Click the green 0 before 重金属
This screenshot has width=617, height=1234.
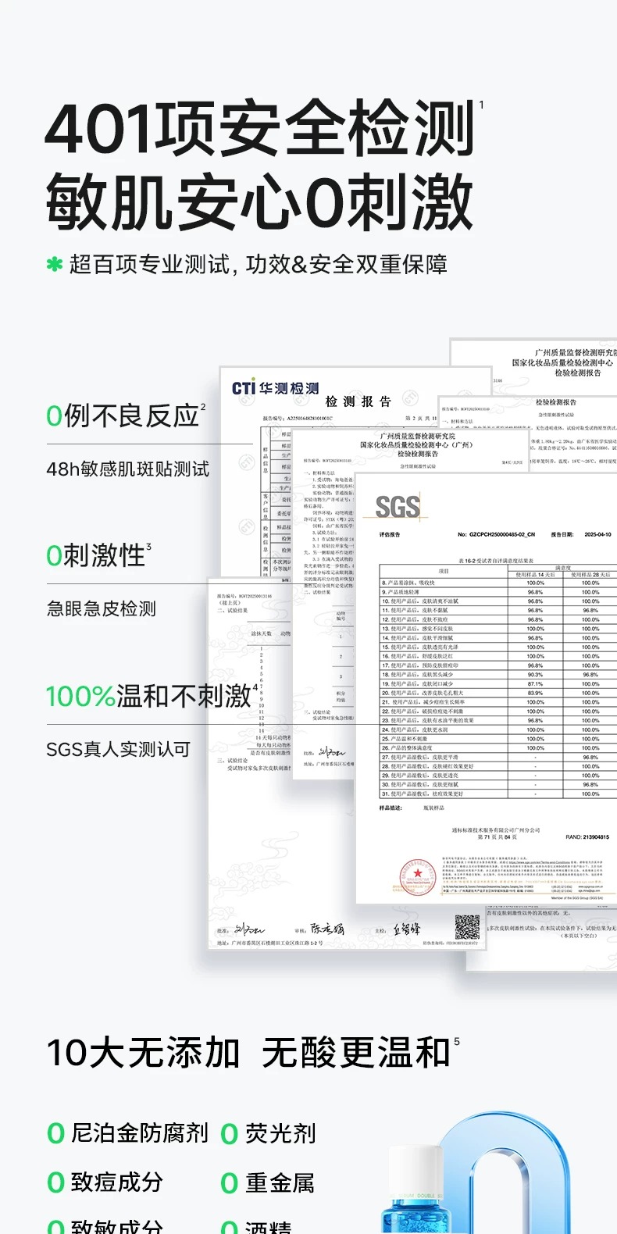click(x=229, y=1182)
